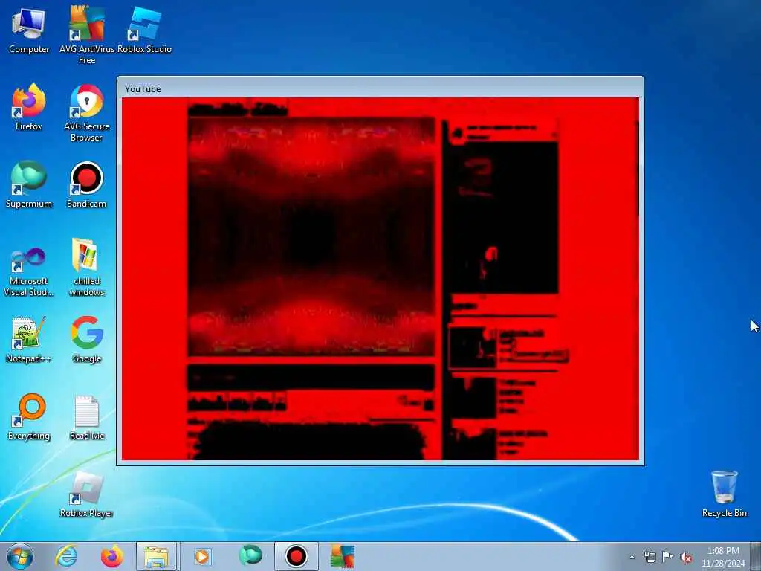Select the Read Me text file
Screen dimensions: 761x571
tap(87, 418)
